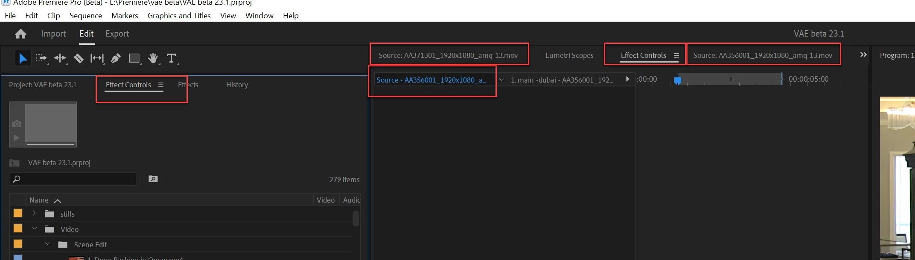The height and width of the screenshot is (260, 915).
Task: Switch to the Effects tab
Action: click(188, 85)
